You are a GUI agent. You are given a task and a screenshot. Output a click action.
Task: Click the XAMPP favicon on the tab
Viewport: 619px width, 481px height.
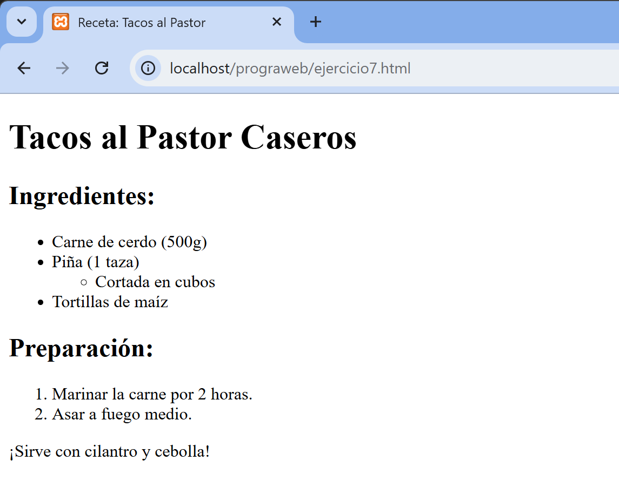[61, 22]
